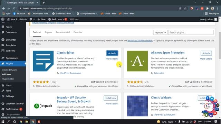Image resolution: width=221 pixels, height=124 pixels.
Task: Click the Akismet plugin icon
Action: (137, 61)
